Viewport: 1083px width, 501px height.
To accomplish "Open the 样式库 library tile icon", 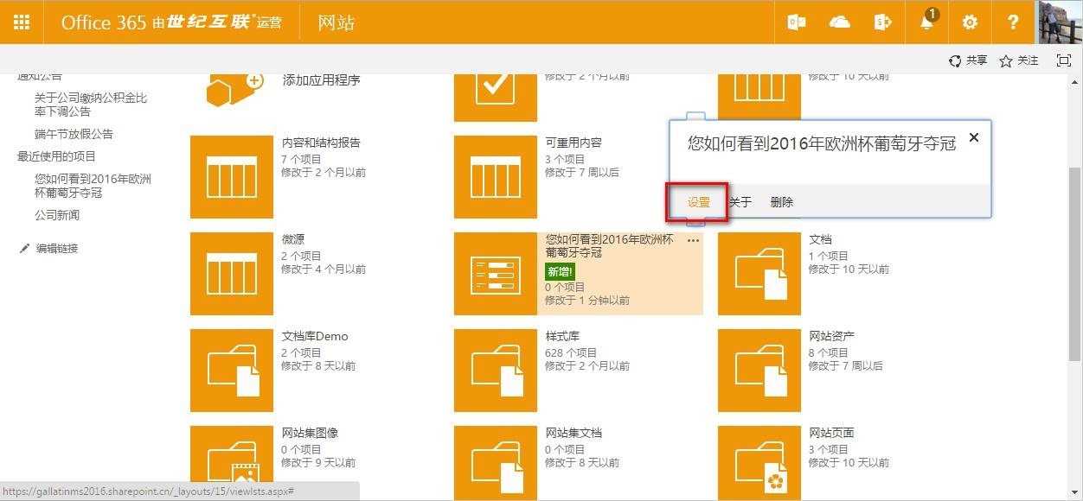I will [x=496, y=371].
